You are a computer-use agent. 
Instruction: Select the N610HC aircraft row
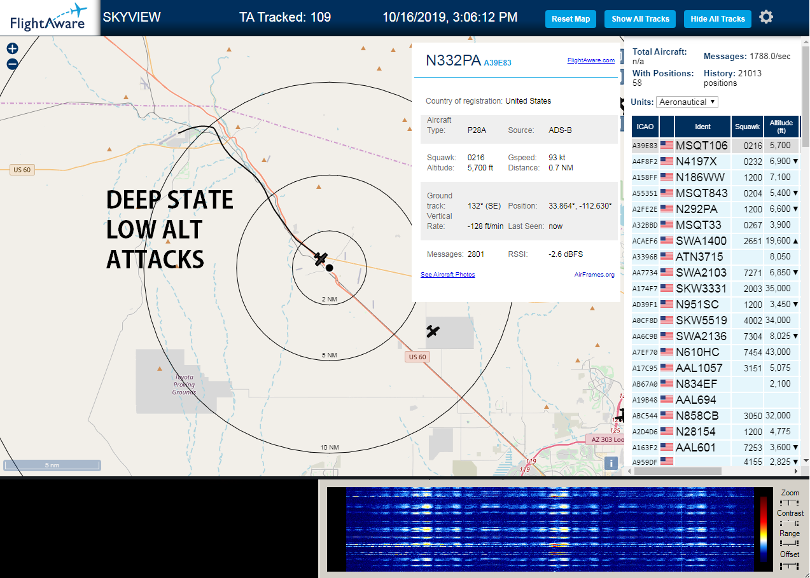[715, 352]
